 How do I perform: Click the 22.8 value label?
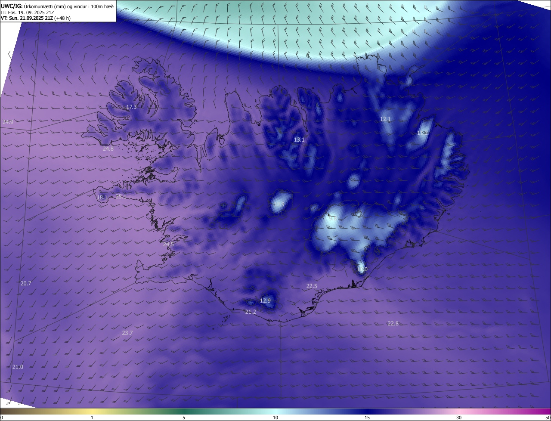(x=393, y=323)
